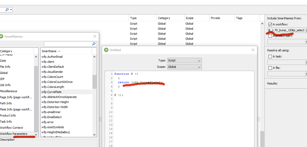Click the search magnifier dropdown in the top toolbar
Viewport: 307px width, 147px height.
pos(8,10)
